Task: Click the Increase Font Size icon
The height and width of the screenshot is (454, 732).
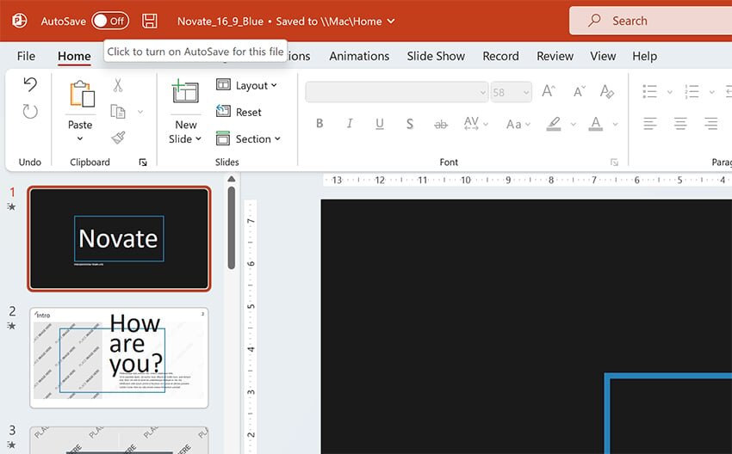Action: (549, 91)
